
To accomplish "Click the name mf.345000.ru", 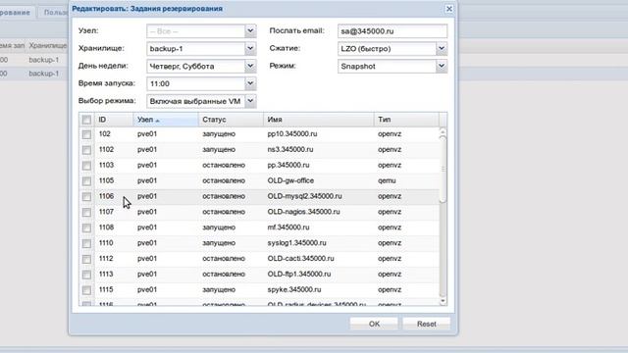I will pos(288,227).
